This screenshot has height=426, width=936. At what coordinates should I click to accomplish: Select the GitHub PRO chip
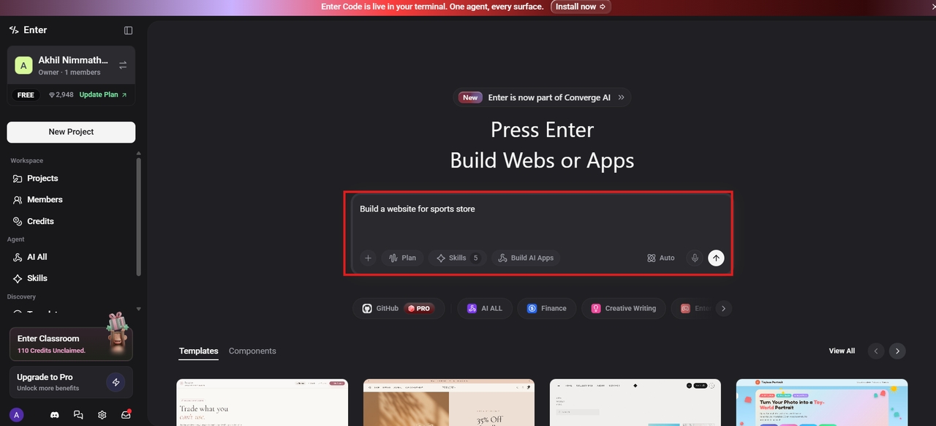399,308
